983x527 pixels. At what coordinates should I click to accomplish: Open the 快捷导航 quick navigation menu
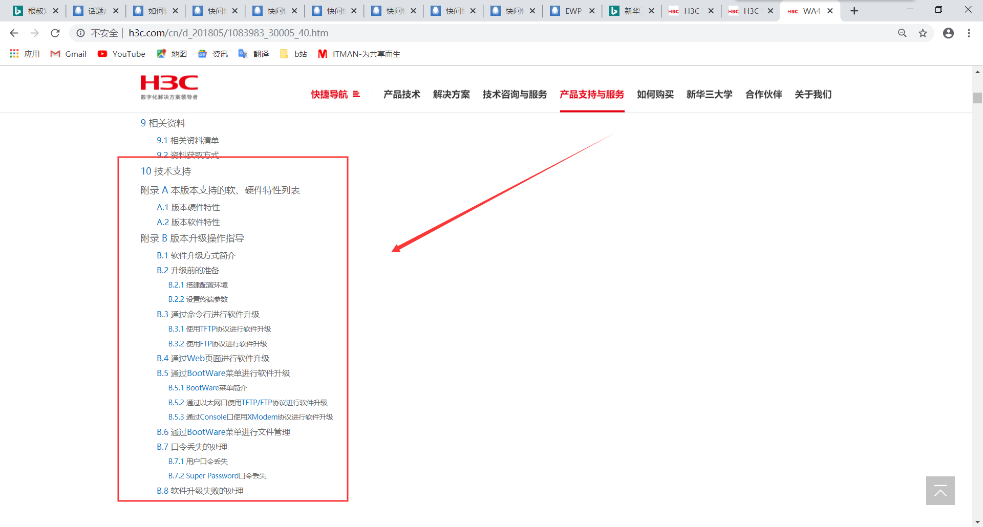coord(335,94)
